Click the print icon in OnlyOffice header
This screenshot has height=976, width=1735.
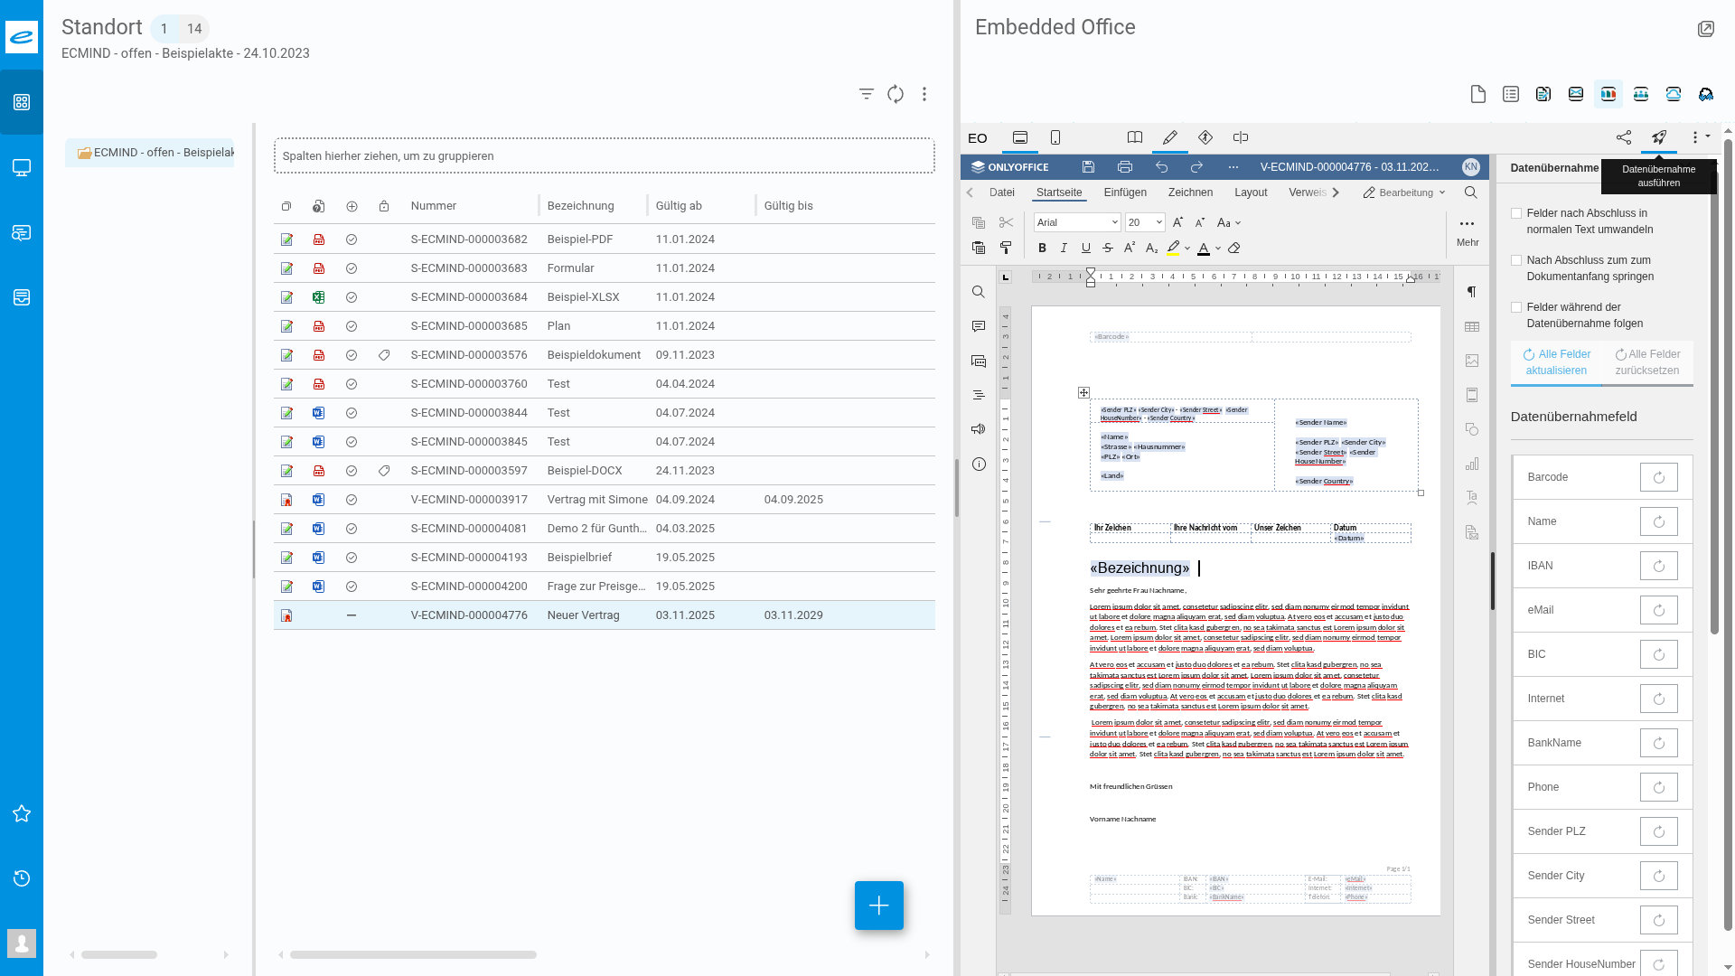1125,167
